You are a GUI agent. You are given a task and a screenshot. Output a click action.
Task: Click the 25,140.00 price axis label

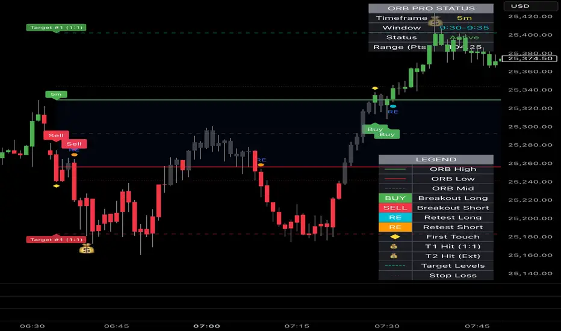coord(530,273)
